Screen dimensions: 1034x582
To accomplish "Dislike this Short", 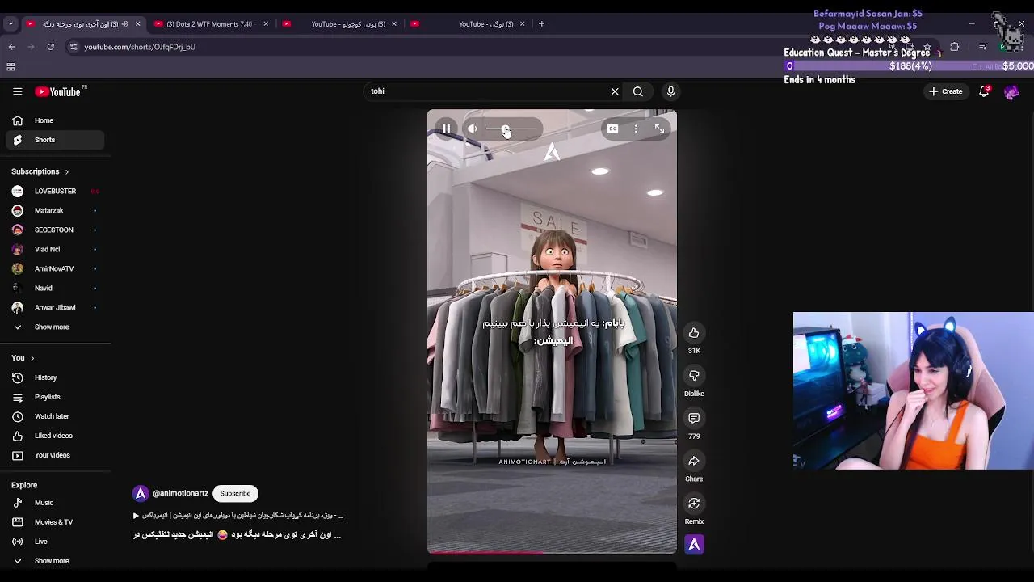I will click(694, 376).
